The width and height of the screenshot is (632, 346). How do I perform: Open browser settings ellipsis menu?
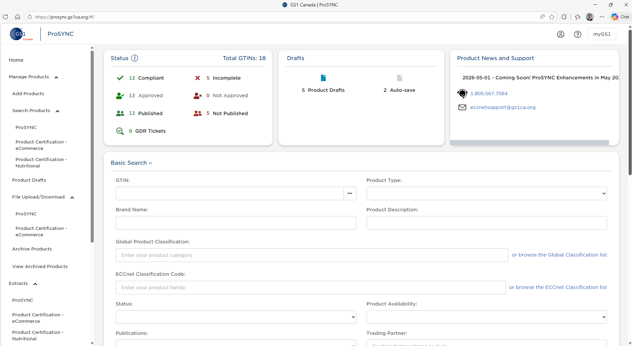click(x=602, y=17)
